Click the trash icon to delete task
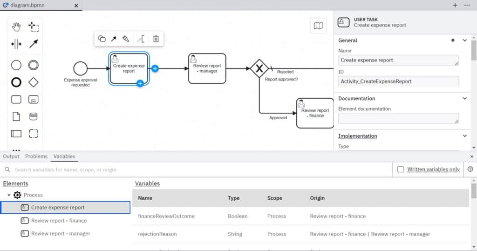The height and width of the screenshot is (251, 477). click(x=156, y=39)
